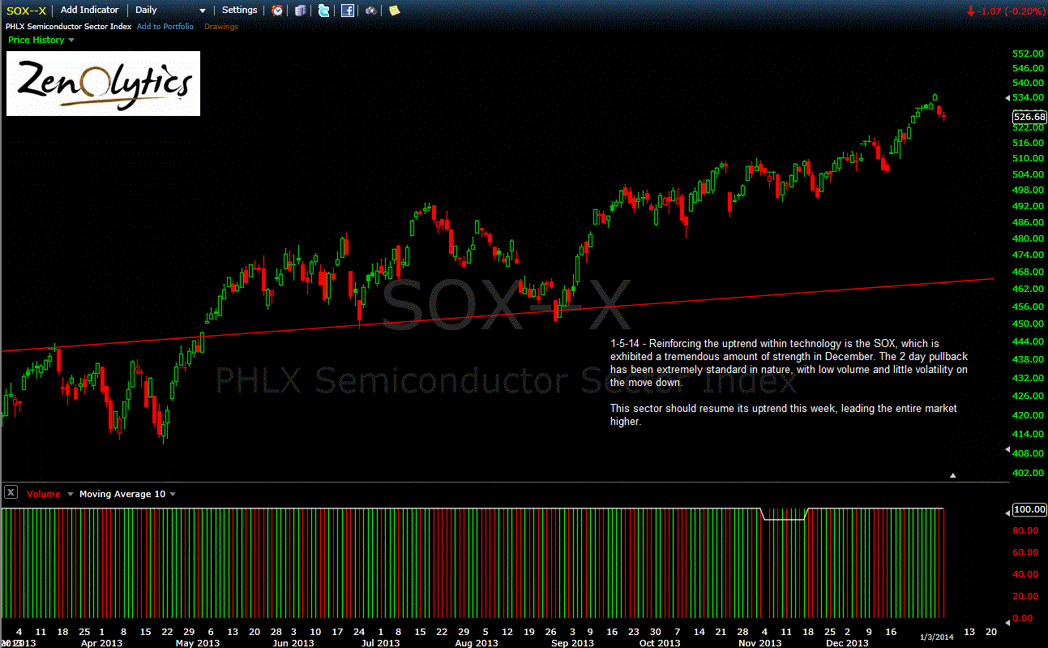The image size is (1048, 648).
Task: Click the red Volume label
Action: [43, 494]
